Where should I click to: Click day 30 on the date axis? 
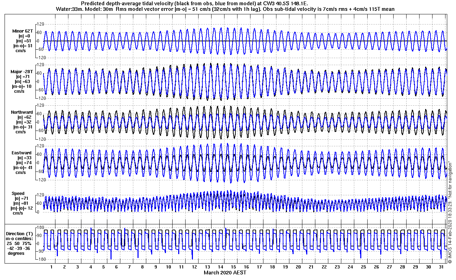pos(428,267)
